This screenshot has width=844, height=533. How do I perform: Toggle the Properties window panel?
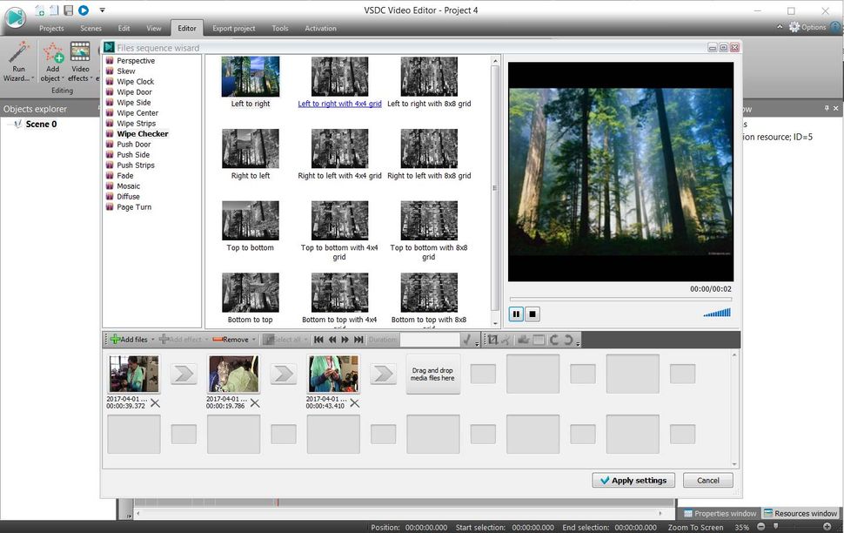[720, 513]
